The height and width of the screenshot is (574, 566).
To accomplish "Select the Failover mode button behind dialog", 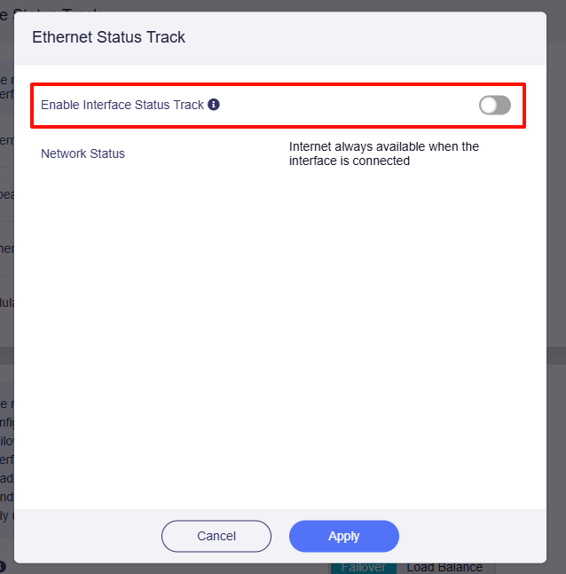I will click(364, 567).
